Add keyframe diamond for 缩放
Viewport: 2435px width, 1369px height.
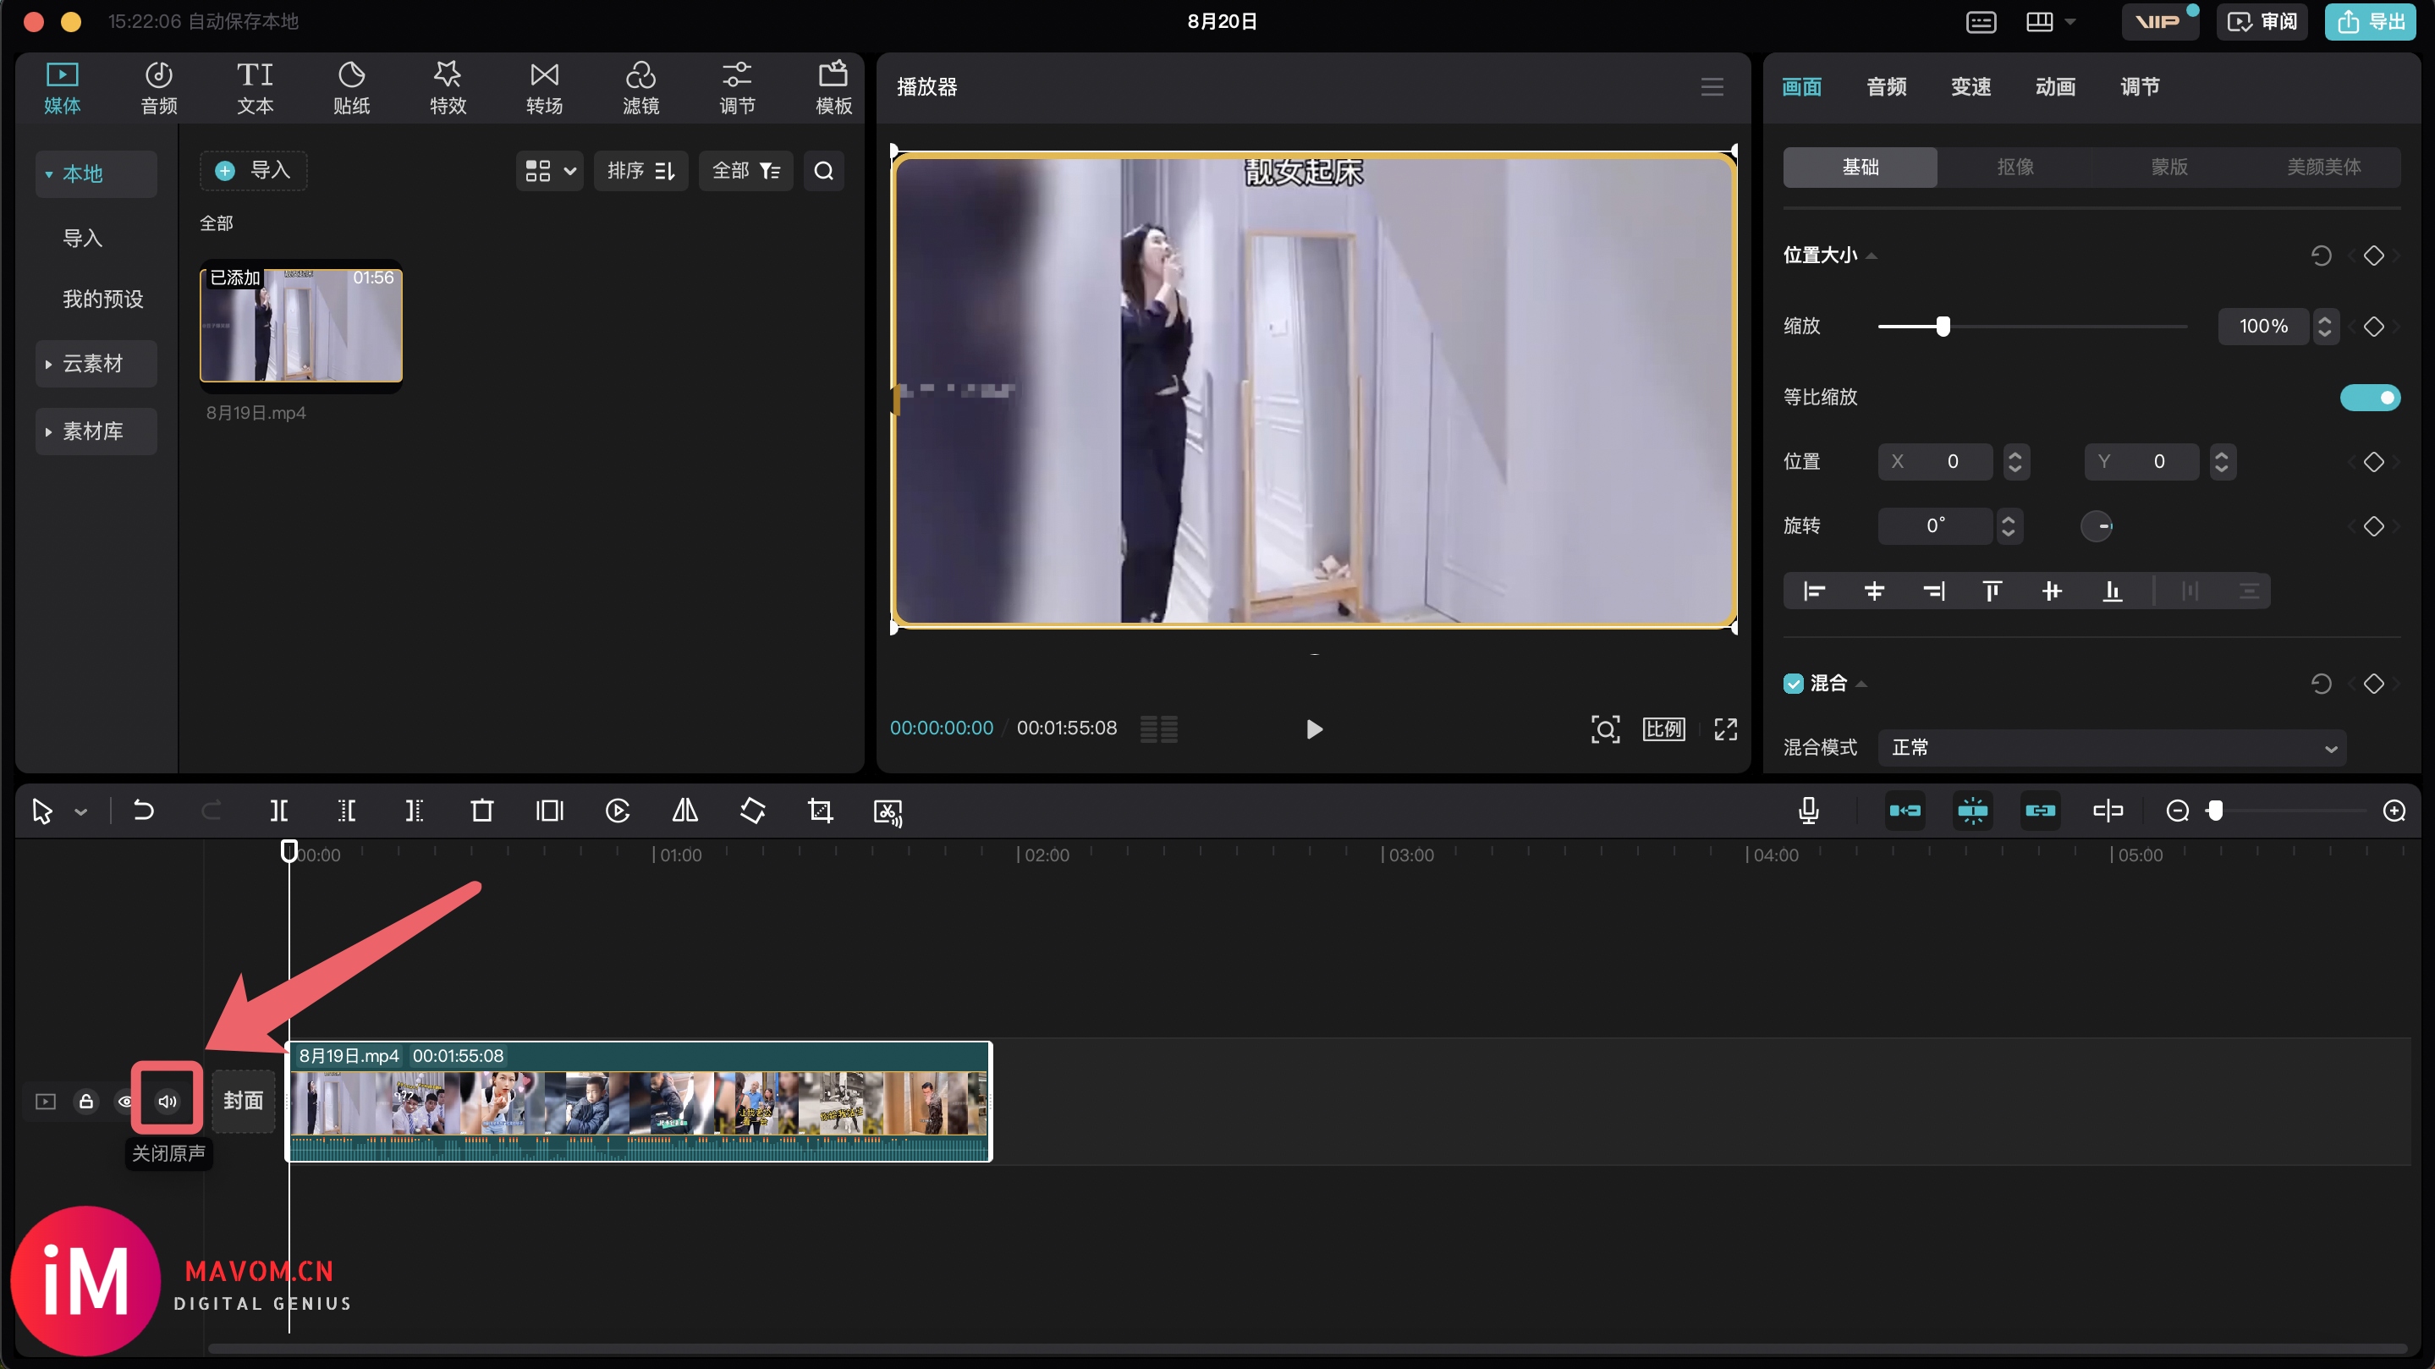click(2372, 327)
